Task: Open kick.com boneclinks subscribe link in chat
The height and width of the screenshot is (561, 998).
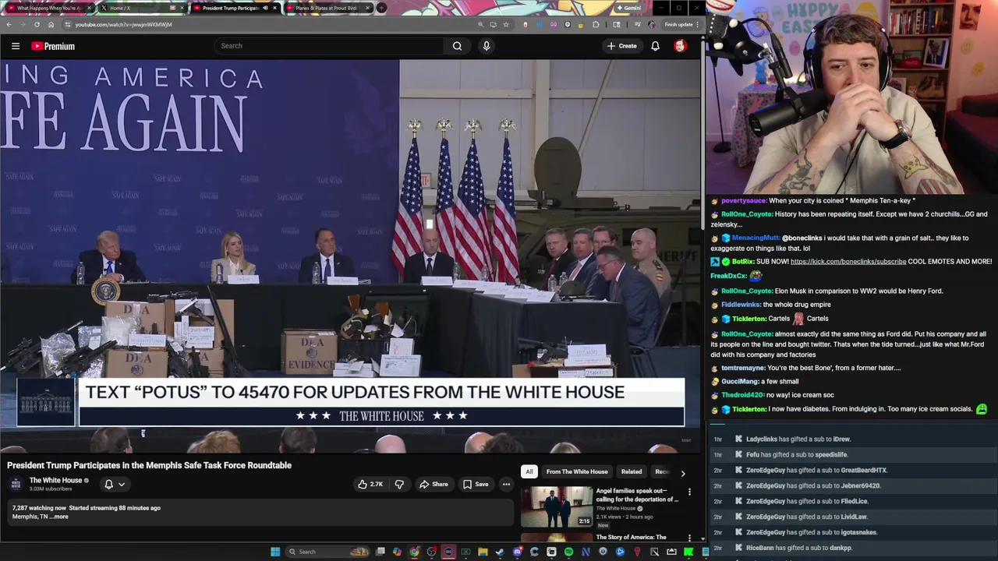Action: pyautogui.click(x=848, y=262)
